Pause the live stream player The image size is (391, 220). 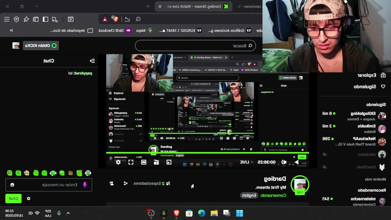click(296, 162)
